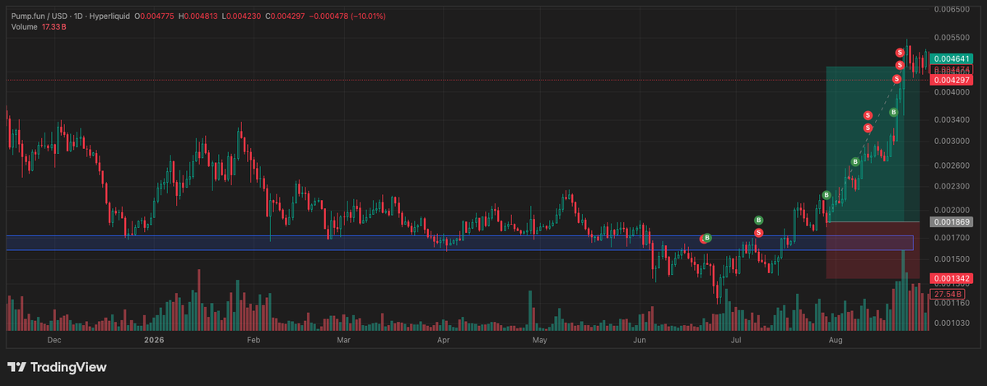
Task: Open the TradingView logo link
Action: tap(57, 367)
